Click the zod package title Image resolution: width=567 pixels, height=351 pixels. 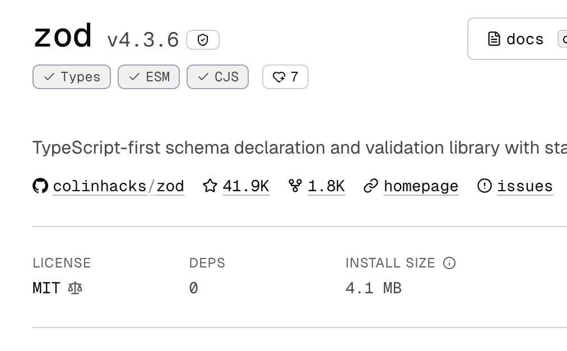point(63,36)
